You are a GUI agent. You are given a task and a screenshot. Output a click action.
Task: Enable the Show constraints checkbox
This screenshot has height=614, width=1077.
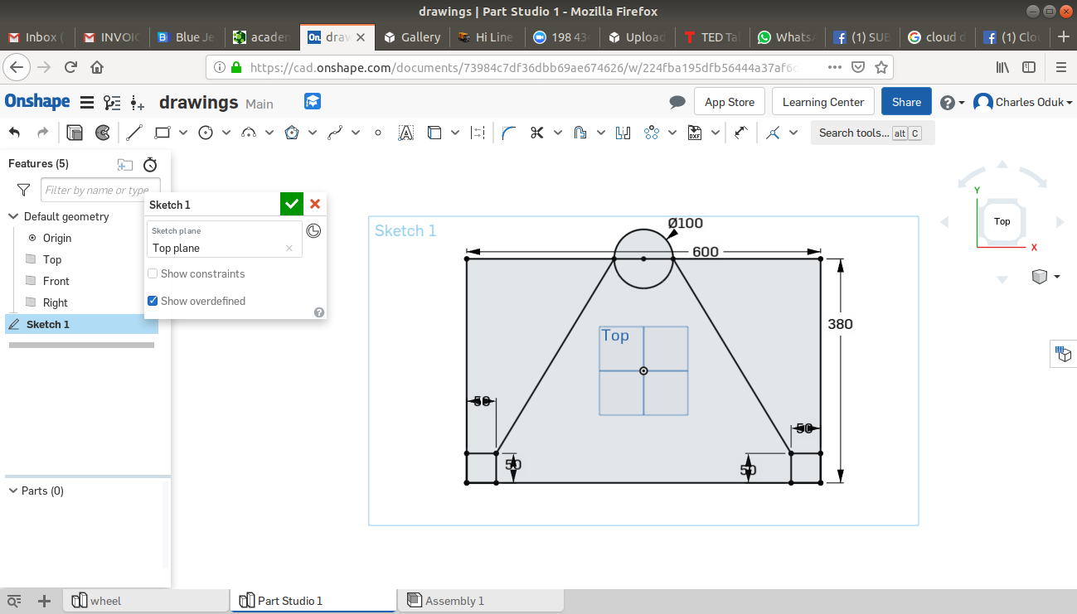coord(153,273)
